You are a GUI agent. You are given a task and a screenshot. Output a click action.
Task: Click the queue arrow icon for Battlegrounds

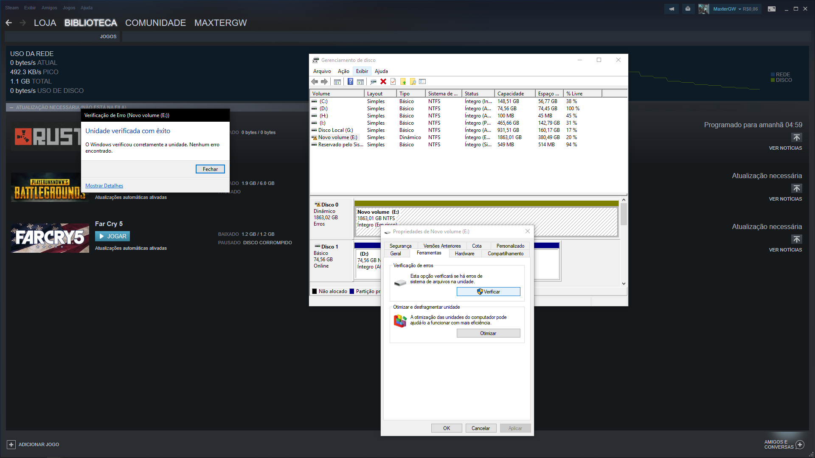797,188
